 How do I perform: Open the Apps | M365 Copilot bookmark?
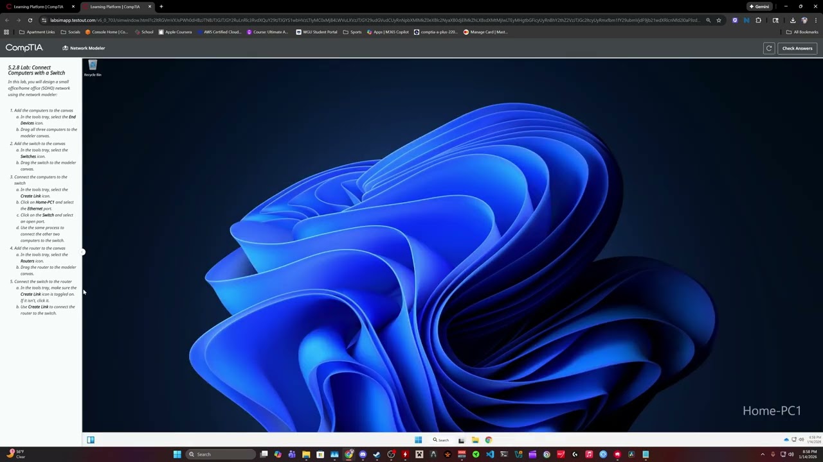pos(388,32)
